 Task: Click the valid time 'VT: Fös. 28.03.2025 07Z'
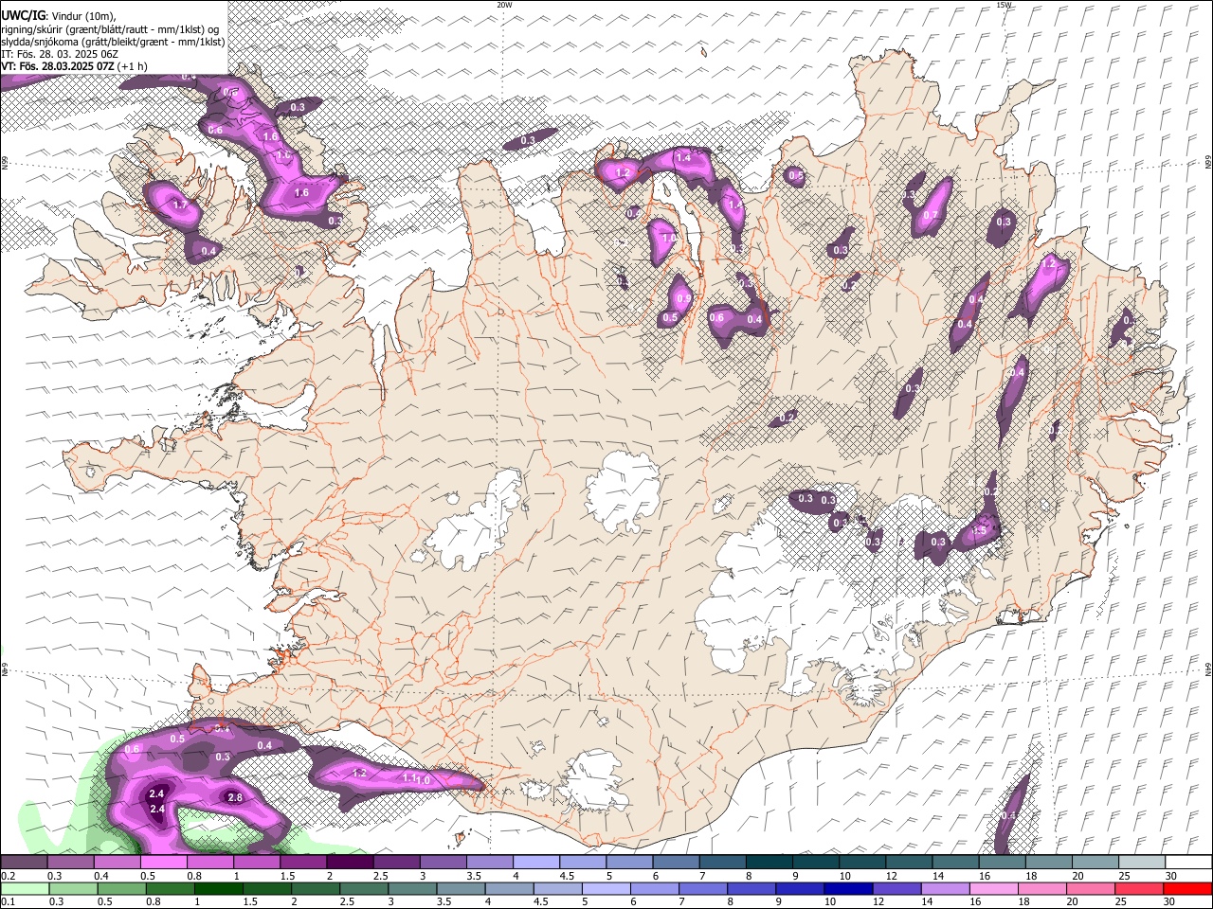[58, 66]
